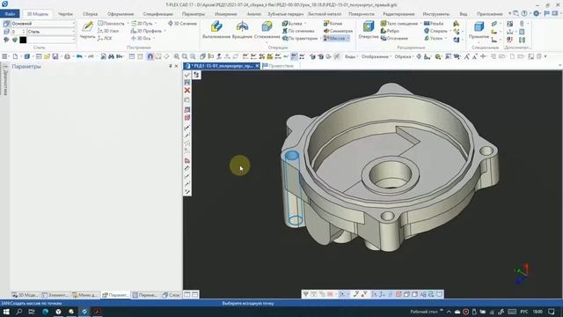Toggle the magnet snap button in the toolbar
Screen dimensions: 563x317
150,56
